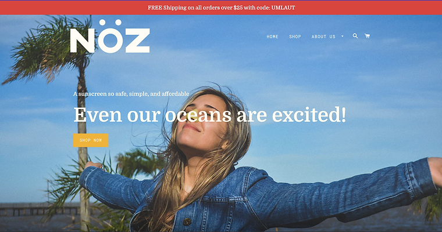Click the yellow sunscreen dab on woman's nose
The image size is (442, 232).
(193, 115)
